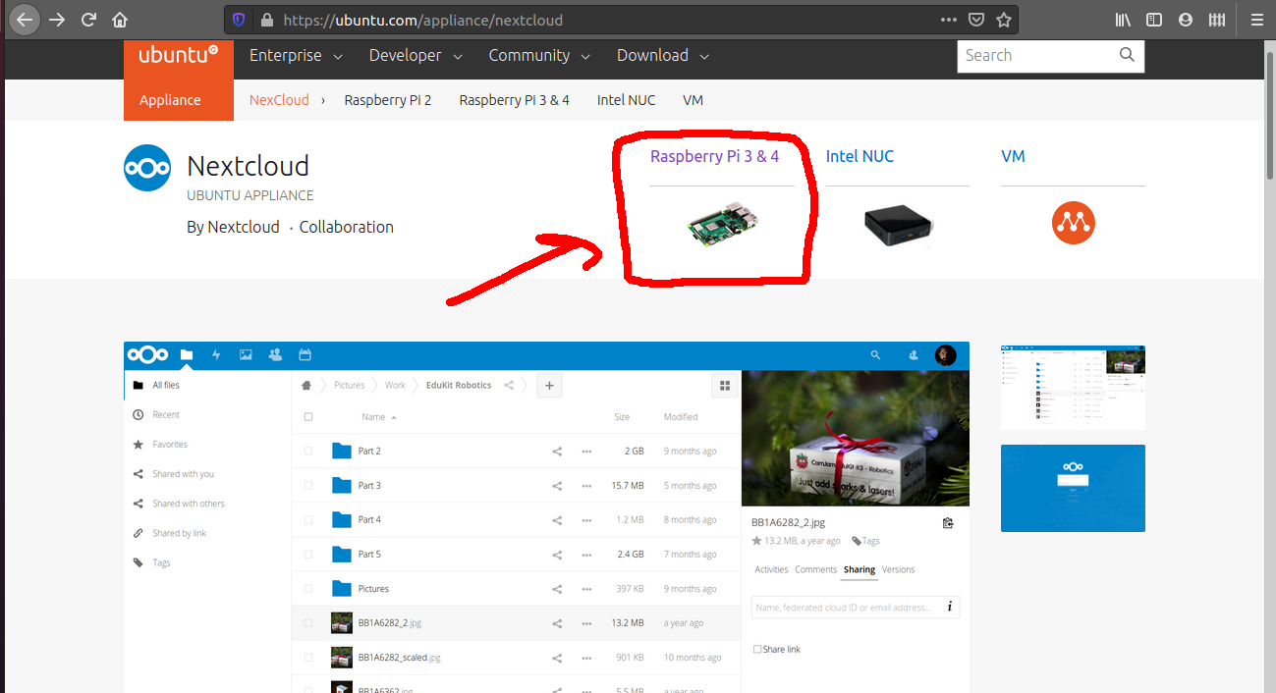
Task: Select the blue Nextcloud login screenshot thumbnail
Action: (1073, 488)
